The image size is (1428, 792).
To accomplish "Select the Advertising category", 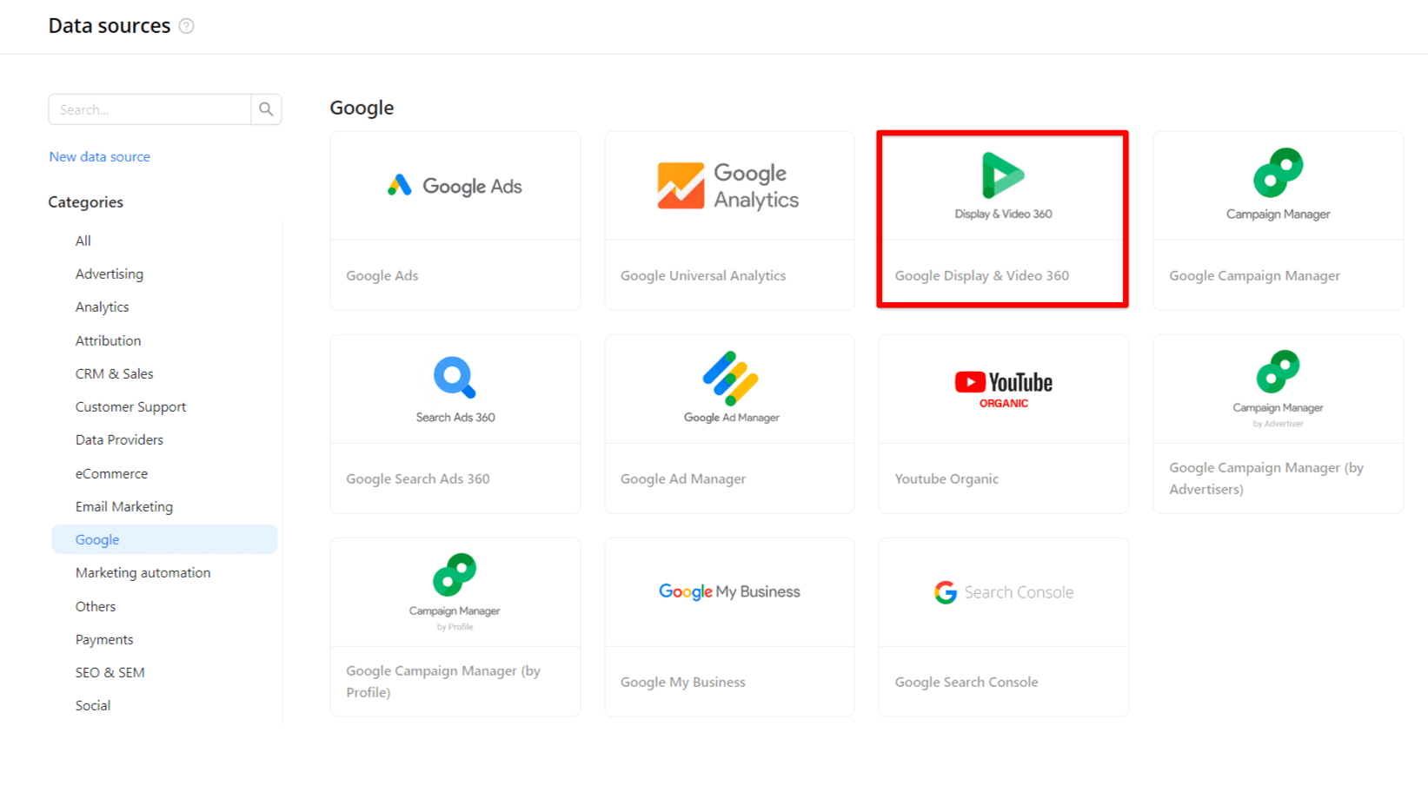I will tap(110, 274).
